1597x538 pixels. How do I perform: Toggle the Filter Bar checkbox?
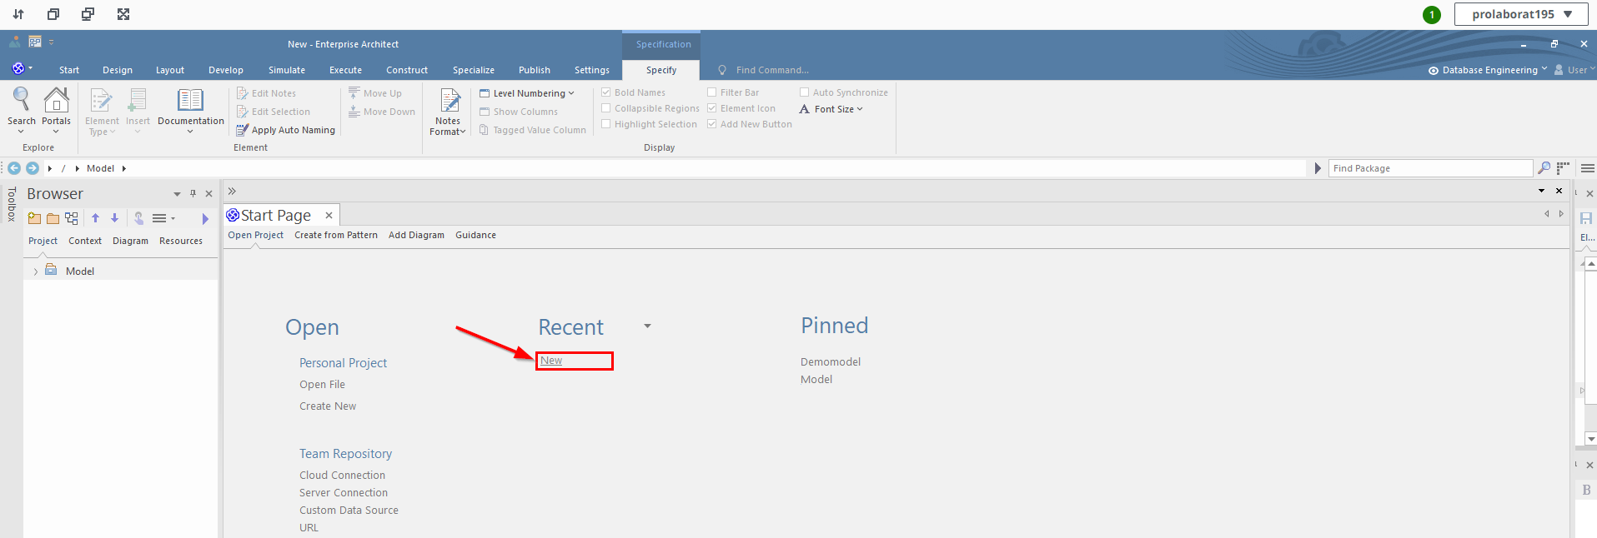coord(712,92)
